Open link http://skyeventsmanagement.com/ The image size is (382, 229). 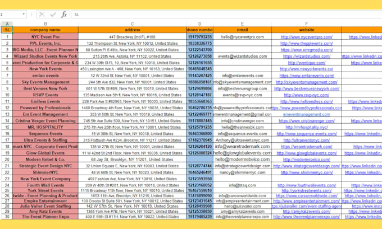tap(307, 82)
